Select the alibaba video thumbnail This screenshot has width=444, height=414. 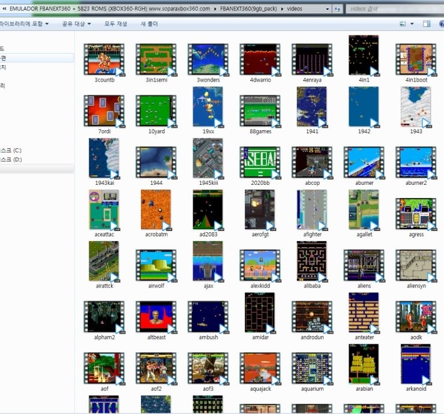coord(312,262)
